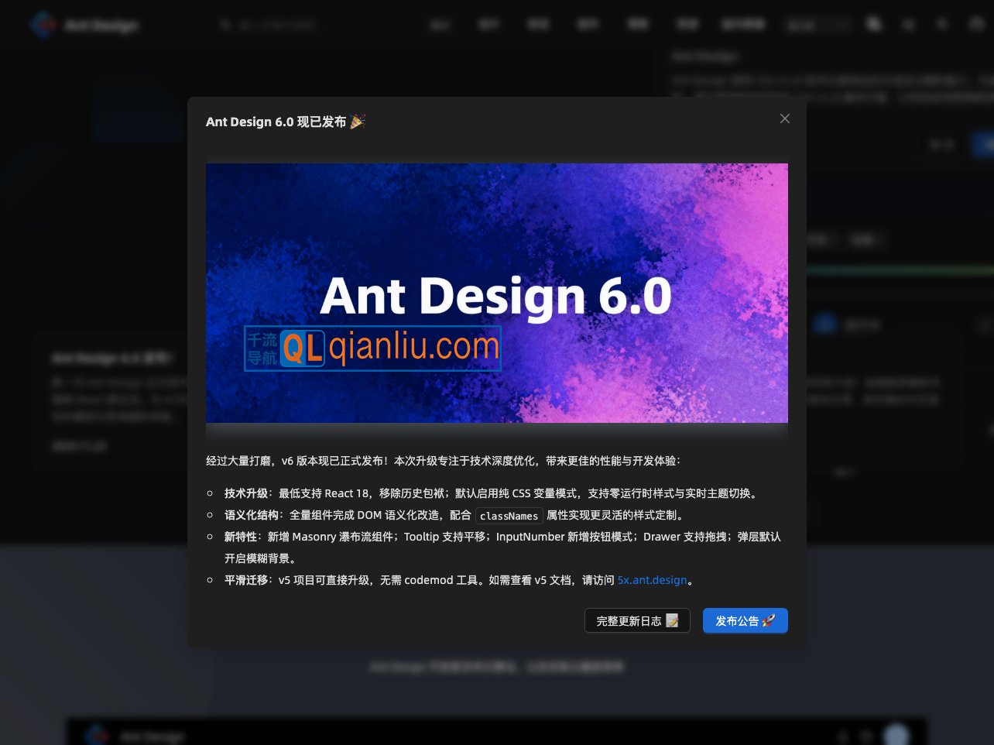Click the 发布公告 🚀 button
994x745 pixels.
[x=745, y=620]
